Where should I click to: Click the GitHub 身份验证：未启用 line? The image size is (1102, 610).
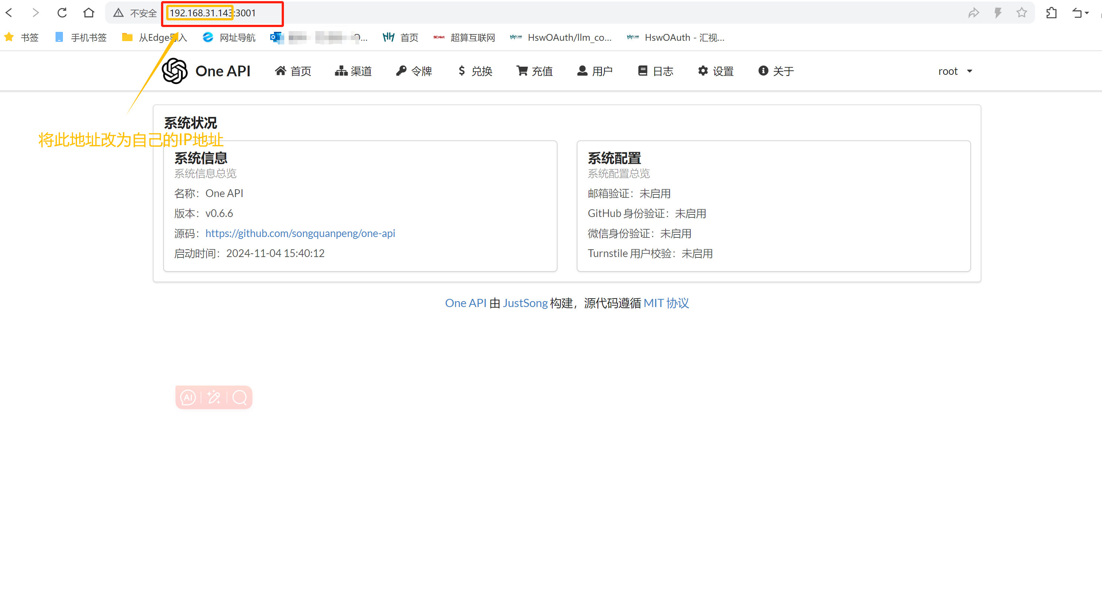[647, 214]
